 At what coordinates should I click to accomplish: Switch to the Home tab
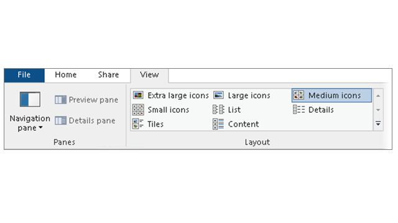coord(66,75)
